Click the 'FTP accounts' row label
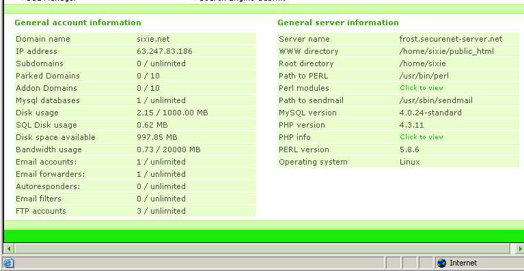The width and height of the screenshot is (524, 271). point(41,211)
